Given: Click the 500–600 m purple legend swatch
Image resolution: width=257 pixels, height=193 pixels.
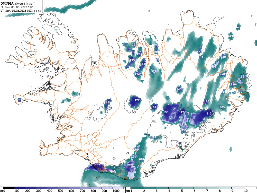Looking at the screenshot, I should [63, 188].
